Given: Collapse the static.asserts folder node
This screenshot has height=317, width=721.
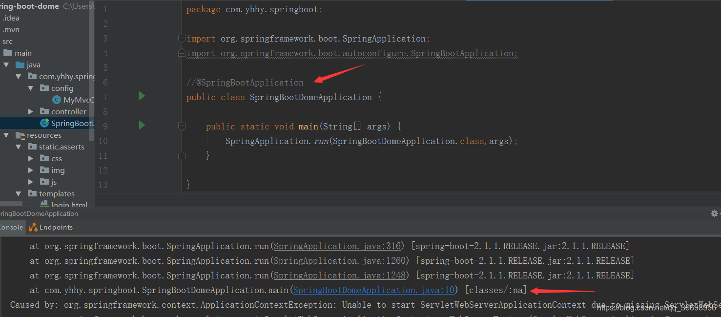Looking at the screenshot, I should coord(19,147).
